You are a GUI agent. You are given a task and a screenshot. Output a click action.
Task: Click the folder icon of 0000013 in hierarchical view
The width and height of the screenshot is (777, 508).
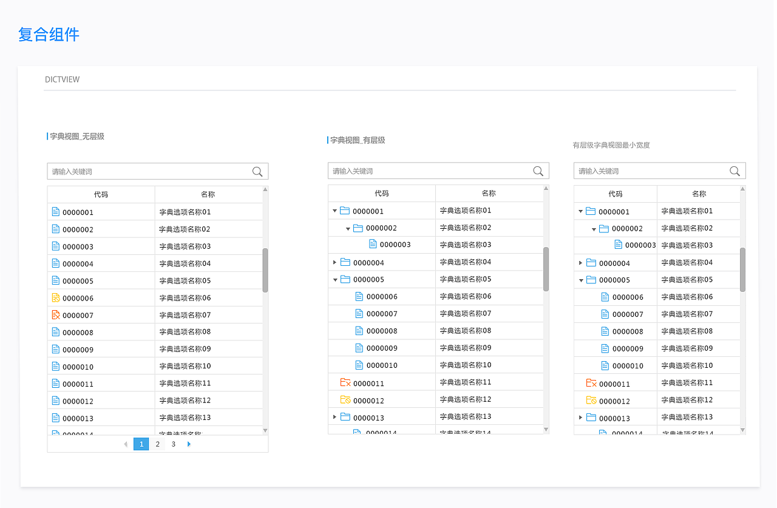click(x=345, y=418)
